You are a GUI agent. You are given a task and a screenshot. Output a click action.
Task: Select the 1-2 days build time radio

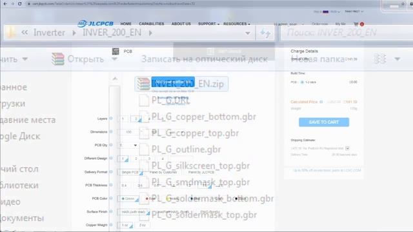tap(302, 82)
